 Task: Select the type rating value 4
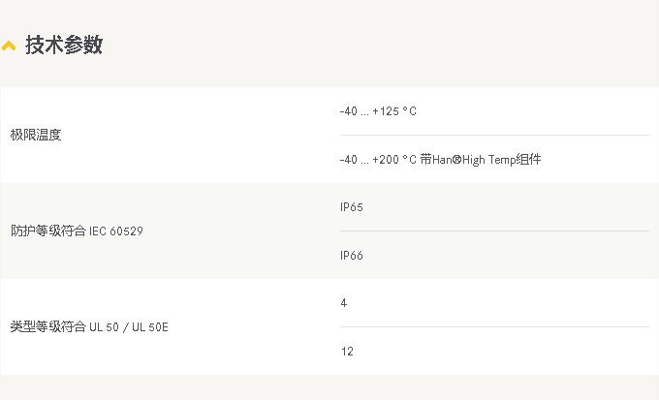pyautogui.click(x=344, y=303)
